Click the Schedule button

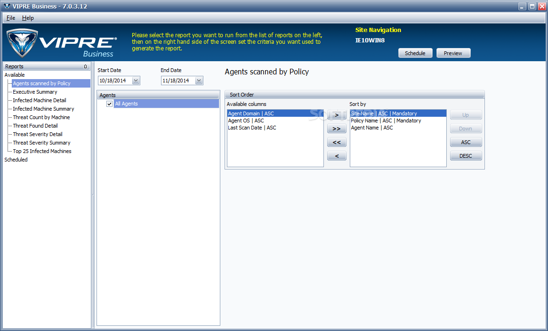(x=415, y=53)
